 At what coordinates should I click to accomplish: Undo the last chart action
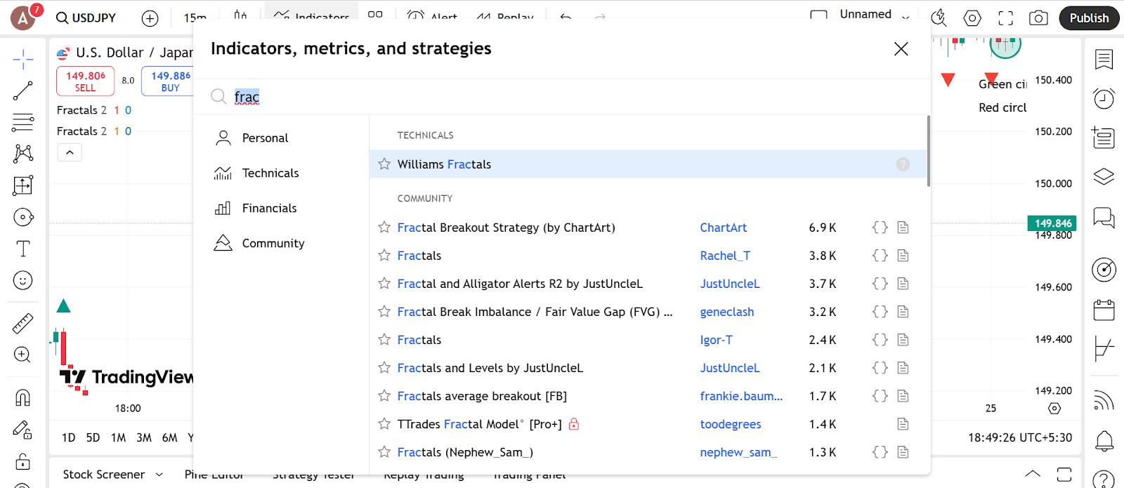[566, 18]
